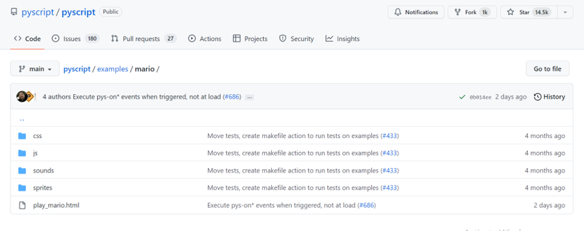Viewport: 584px width, 231px height.
Task: Click the sounds folder icon
Action: click(x=22, y=171)
